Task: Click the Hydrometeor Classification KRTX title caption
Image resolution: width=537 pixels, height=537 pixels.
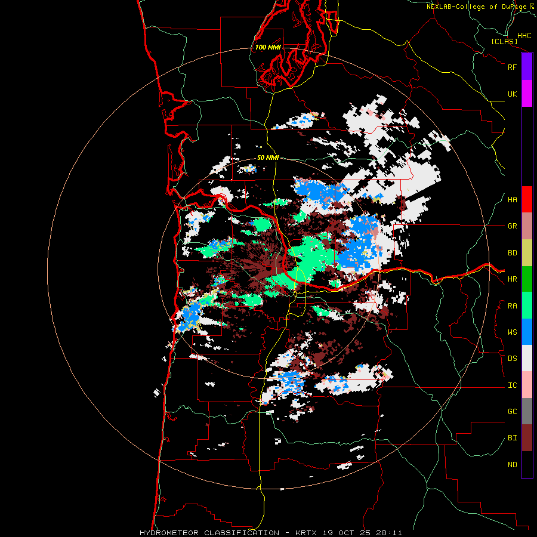Action: pyautogui.click(x=270, y=533)
